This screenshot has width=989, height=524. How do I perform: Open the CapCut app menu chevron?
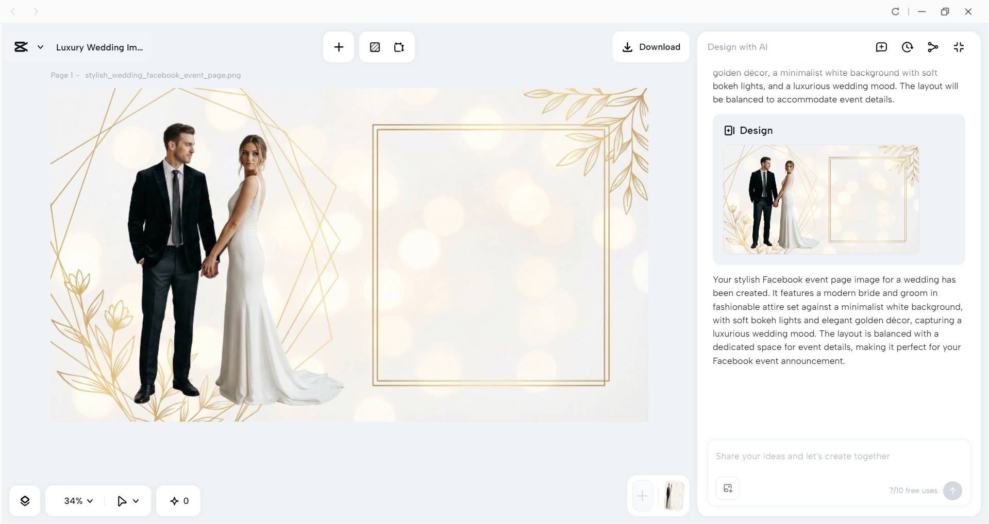pos(40,47)
